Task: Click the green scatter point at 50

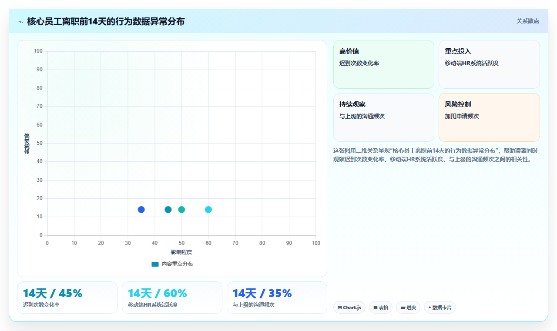Action: [181, 210]
